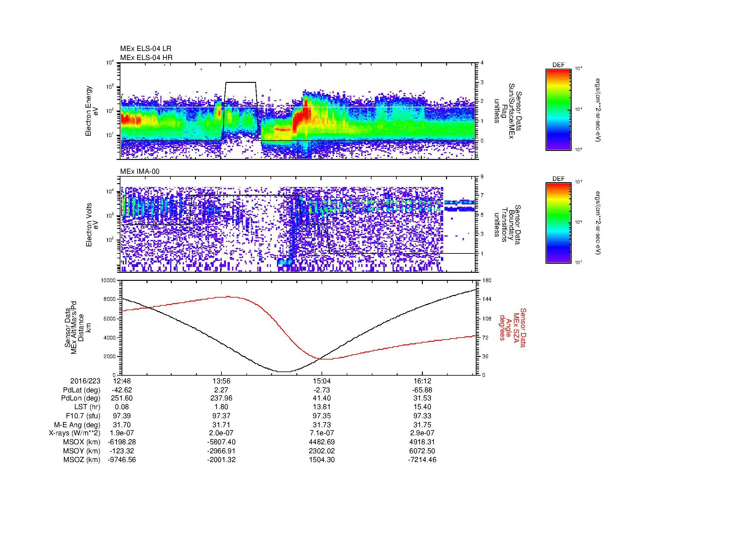This screenshot has width=755, height=533.
Task: Click the 'PdLon (deg)' row label
Action: [x=81, y=398]
